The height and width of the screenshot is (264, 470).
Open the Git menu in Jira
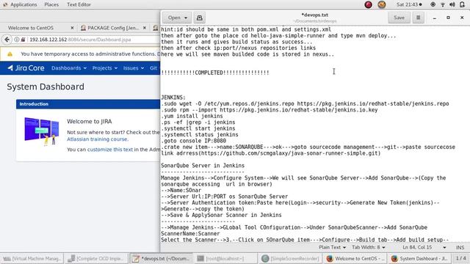coord(153,68)
